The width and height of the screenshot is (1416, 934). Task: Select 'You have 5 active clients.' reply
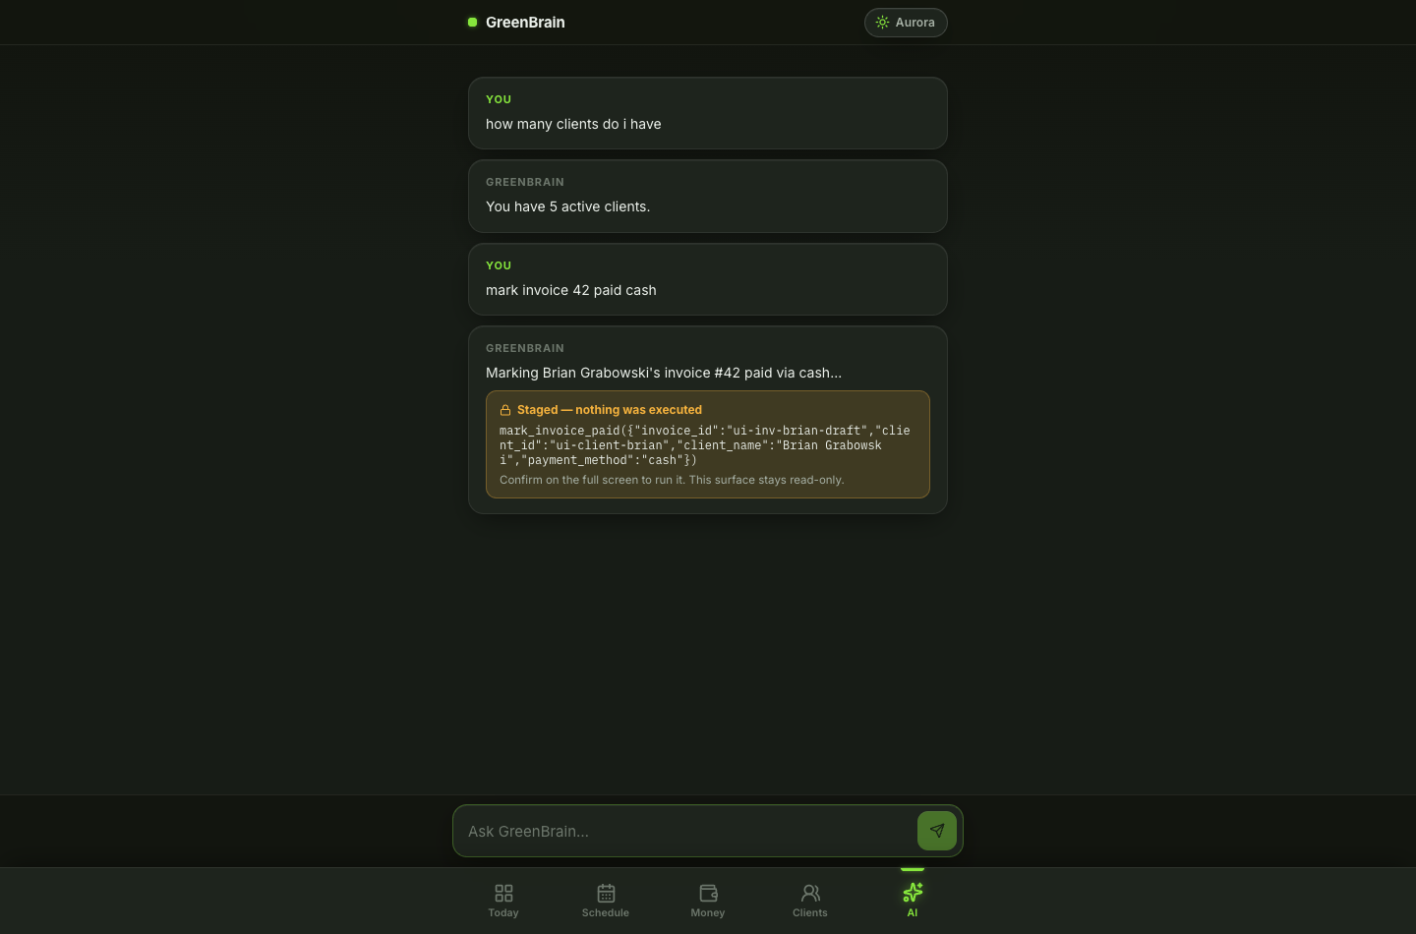[x=568, y=206]
